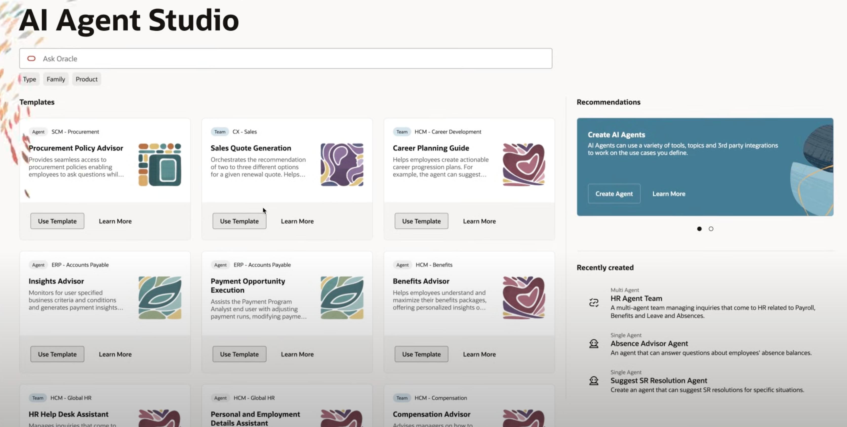This screenshot has width=847, height=427.
Task: Click the Absence Advisor Agent icon
Action: point(594,344)
